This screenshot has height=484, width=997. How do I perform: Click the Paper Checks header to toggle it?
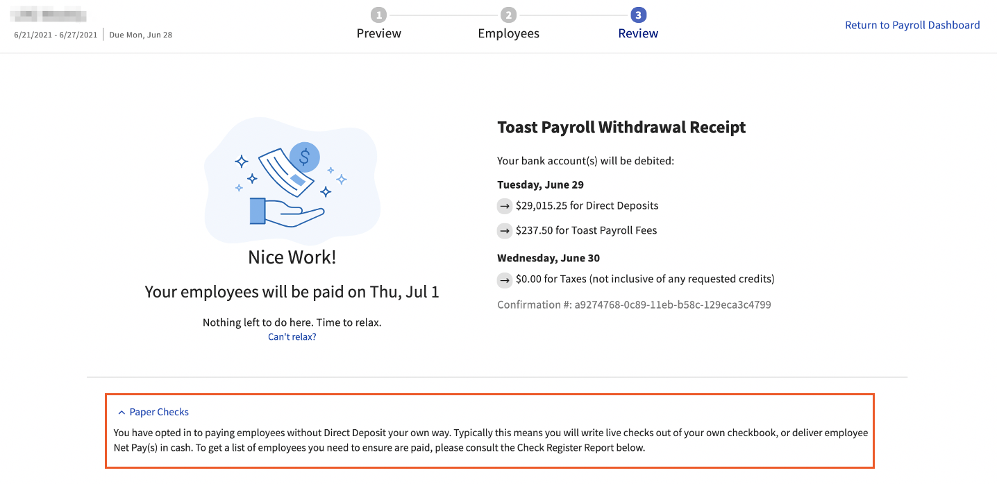pyautogui.click(x=159, y=411)
